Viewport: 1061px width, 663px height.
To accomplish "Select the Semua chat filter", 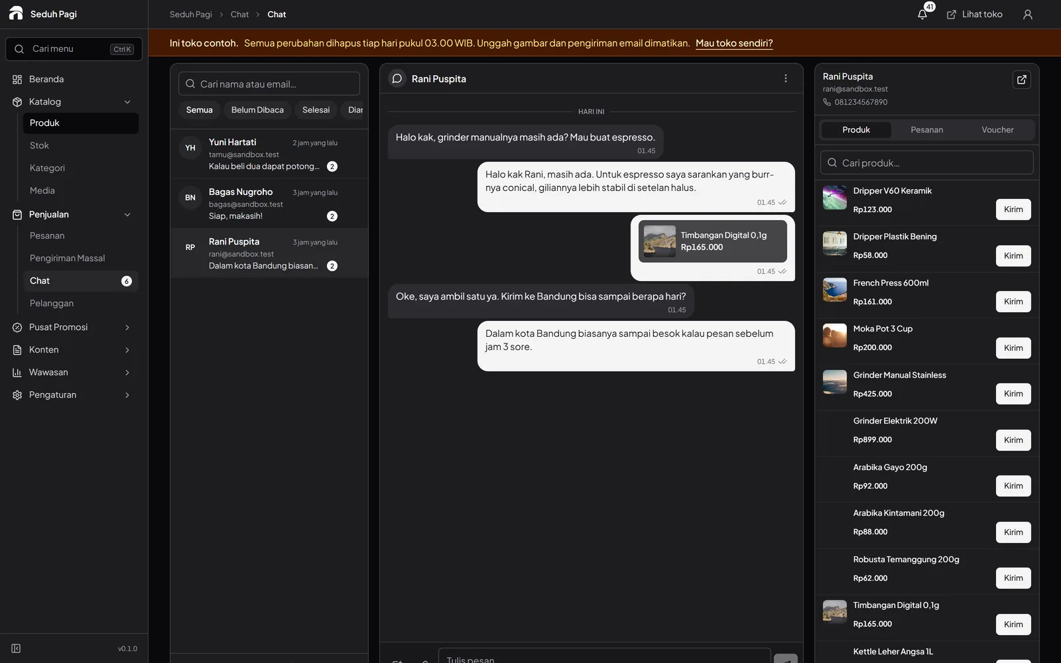I will [x=199, y=110].
